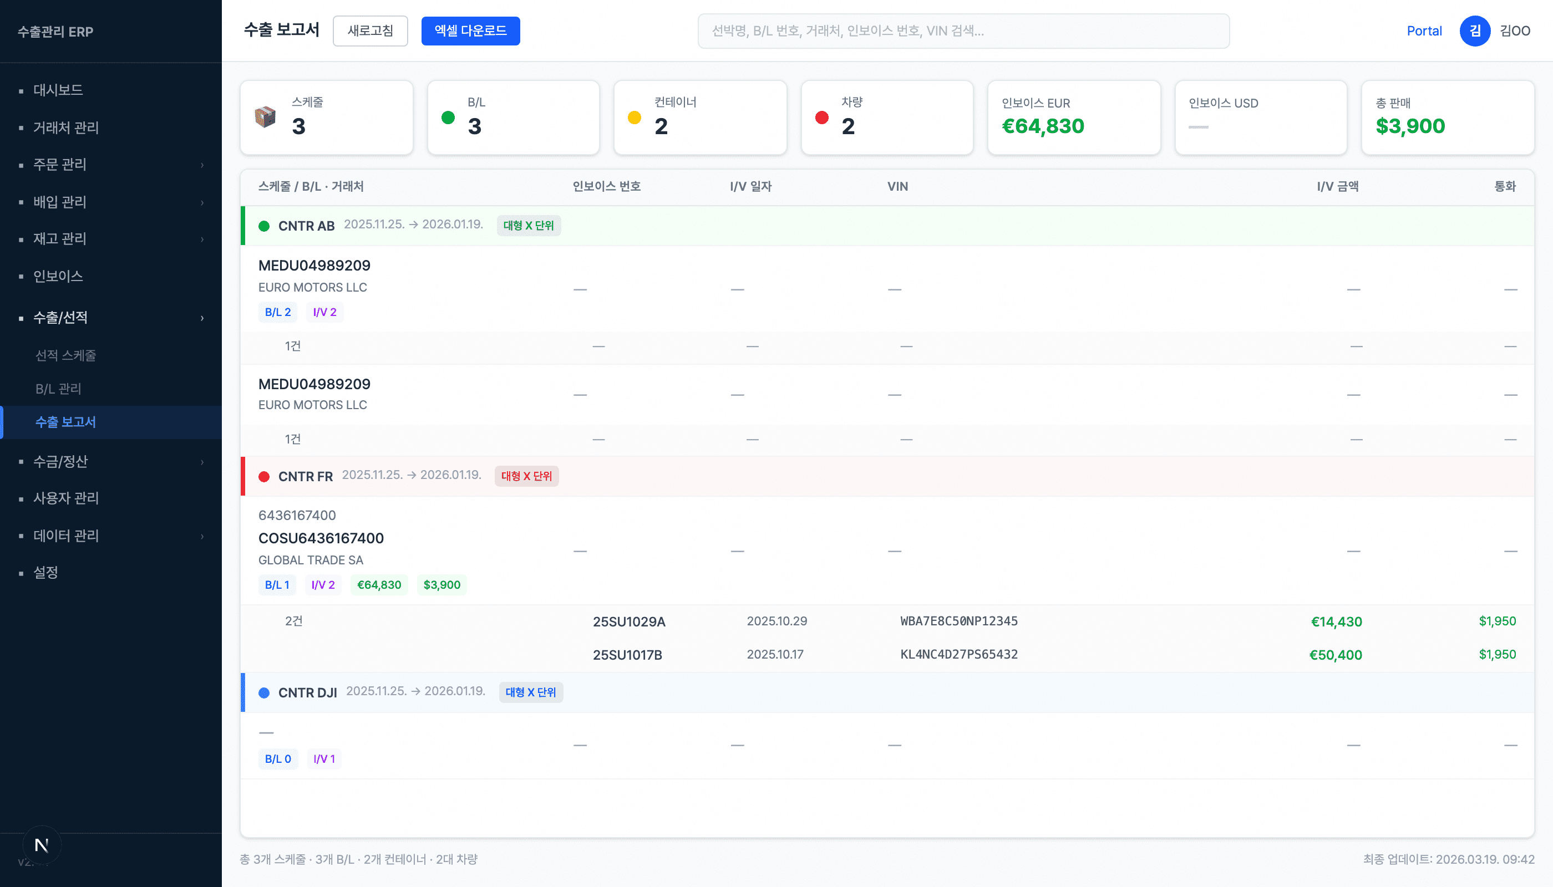This screenshot has width=1553, height=887.
Task: Click the yellow dot in 컨테이너 card
Action: click(635, 118)
